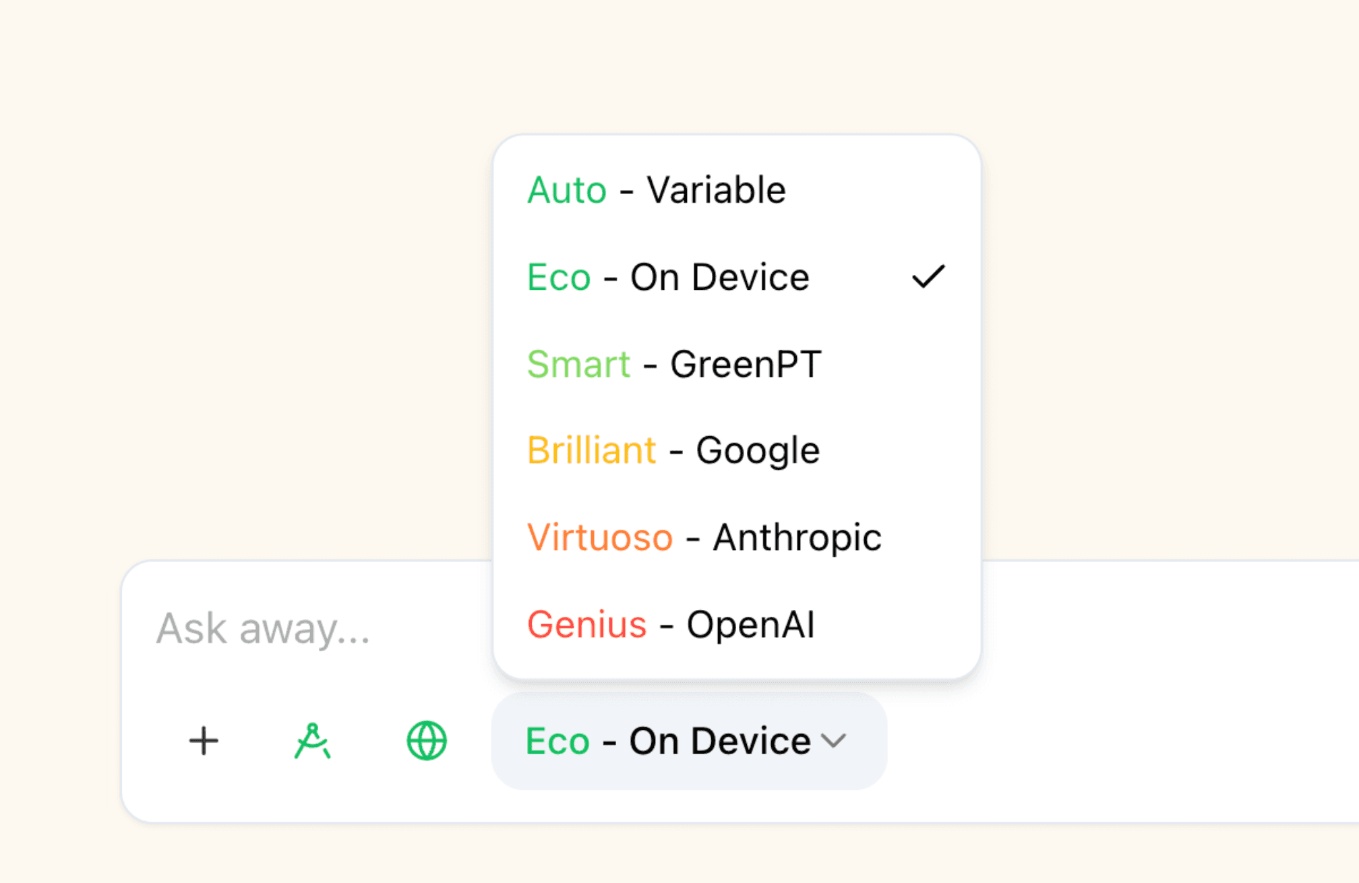Choose the Genius - OpenAI model
Viewport: 1359px width, 883px height.
(x=737, y=624)
